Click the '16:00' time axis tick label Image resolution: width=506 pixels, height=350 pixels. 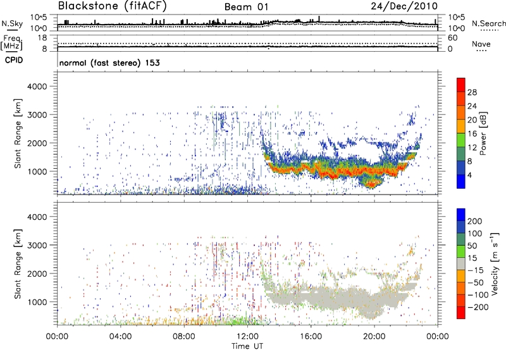pyautogui.click(x=311, y=337)
